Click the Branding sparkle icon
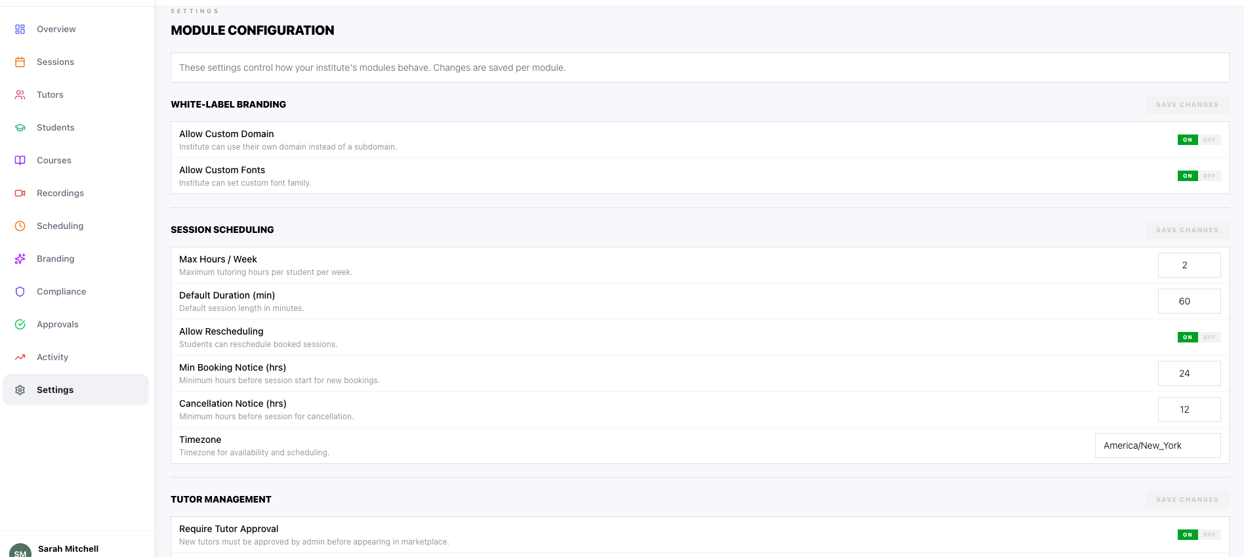1244x557 pixels. click(x=20, y=259)
